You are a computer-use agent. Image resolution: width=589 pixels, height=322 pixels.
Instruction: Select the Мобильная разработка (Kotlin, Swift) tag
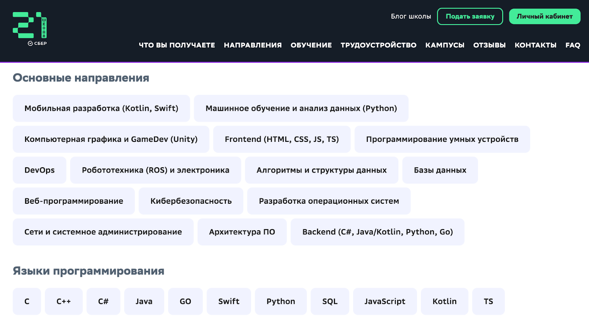[101, 108]
